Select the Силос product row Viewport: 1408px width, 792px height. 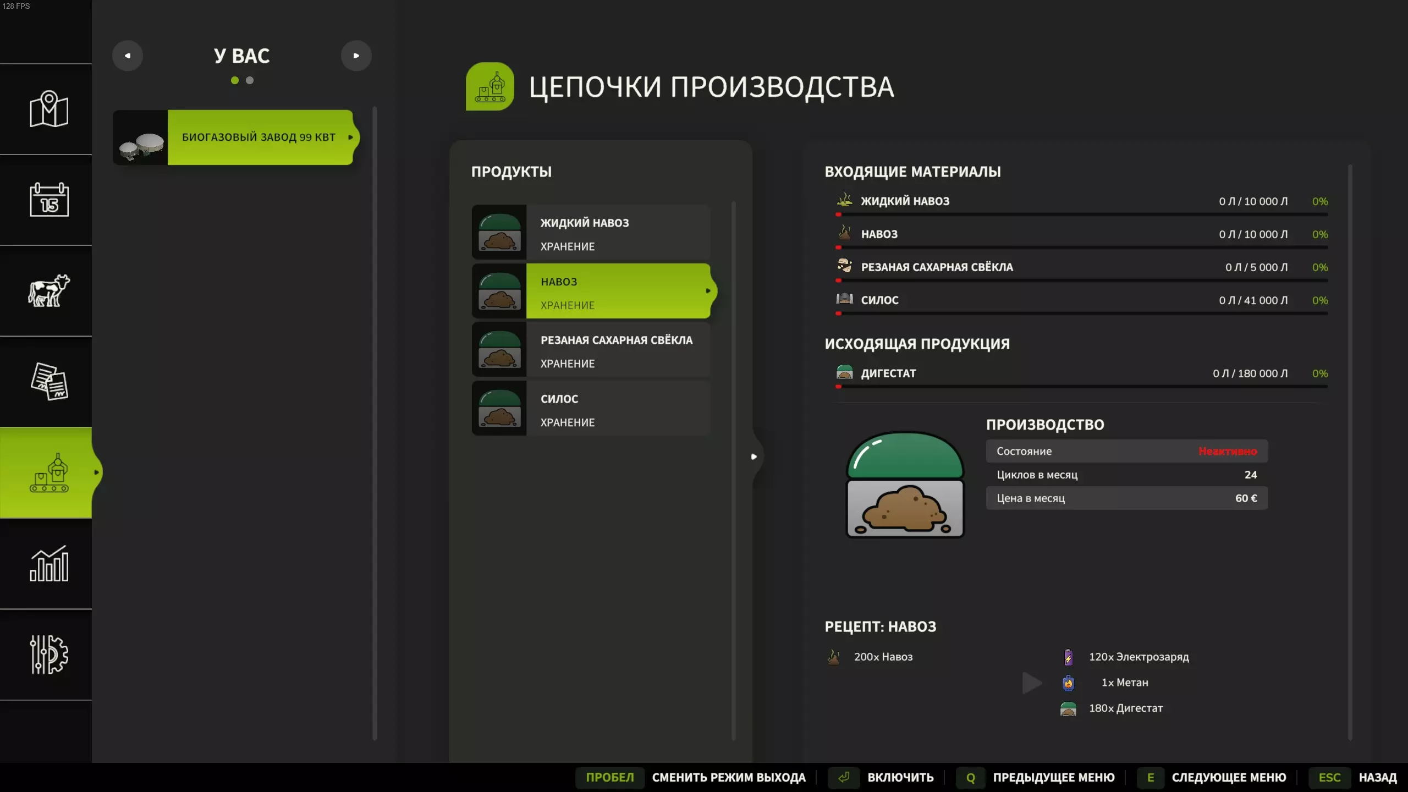(x=591, y=408)
